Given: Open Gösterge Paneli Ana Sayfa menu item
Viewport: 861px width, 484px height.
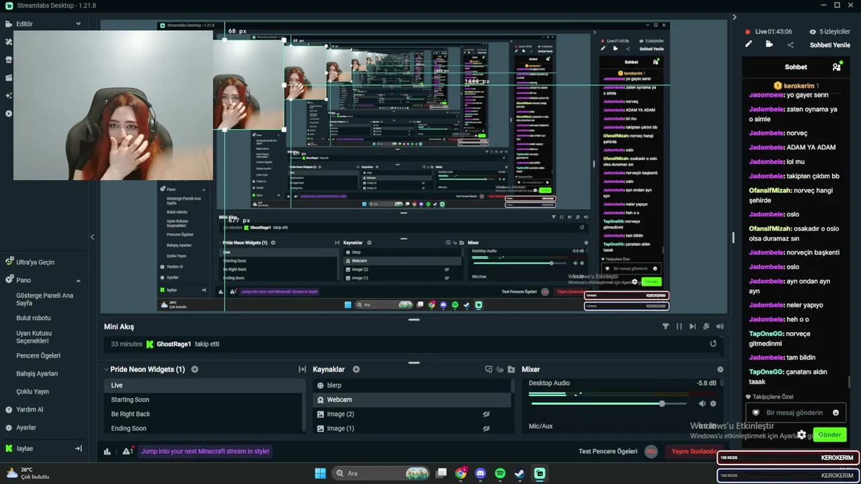Looking at the screenshot, I should (x=45, y=299).
